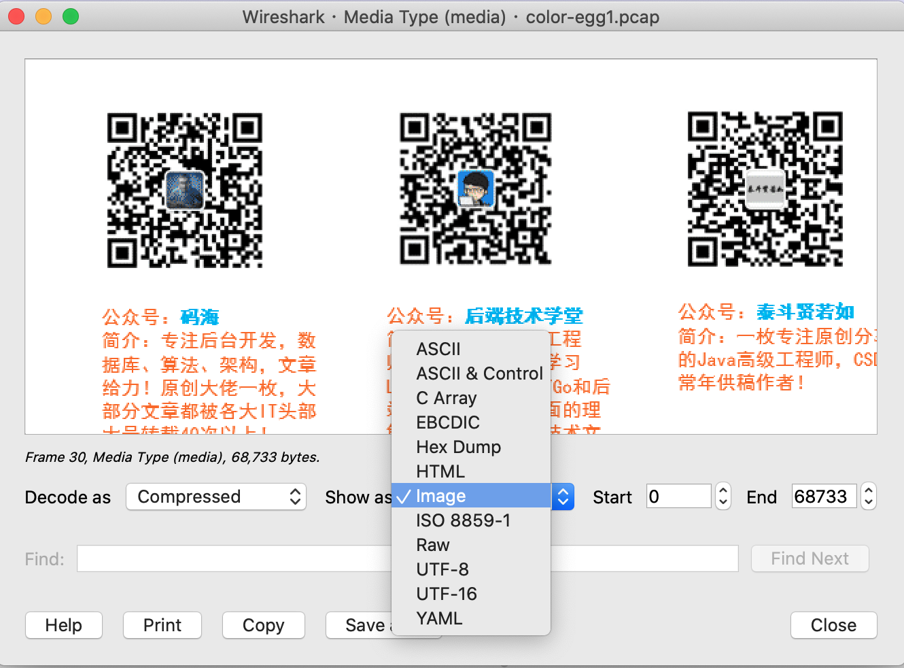Click the Start value stepper arrows
904x668 pixels.
click(723, 497)
